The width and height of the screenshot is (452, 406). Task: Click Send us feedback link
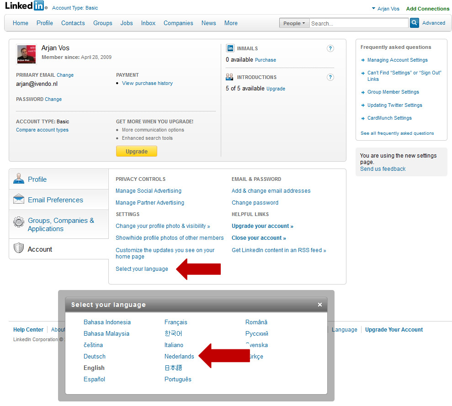click(x=383, y=169)
